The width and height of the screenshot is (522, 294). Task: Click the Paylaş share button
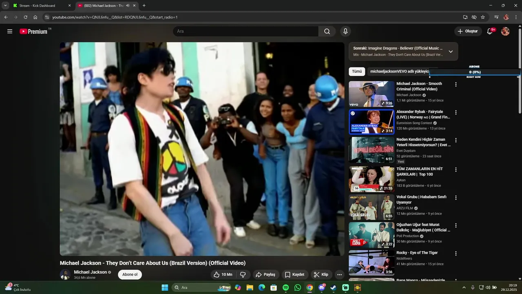(265, 274)
